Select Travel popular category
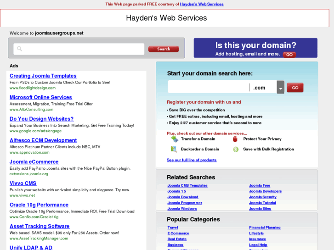The image size is (334, 250). click(x=173, y=228)
